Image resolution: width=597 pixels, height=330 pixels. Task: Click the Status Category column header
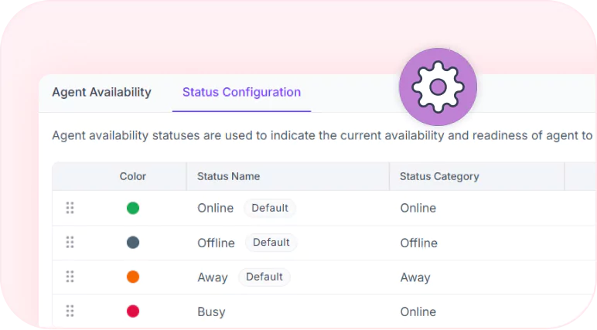(x=439, y=176)
